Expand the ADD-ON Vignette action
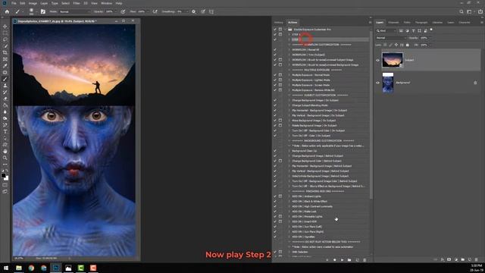This screenshot has height=273, width=485. click(x=289, y=237)
